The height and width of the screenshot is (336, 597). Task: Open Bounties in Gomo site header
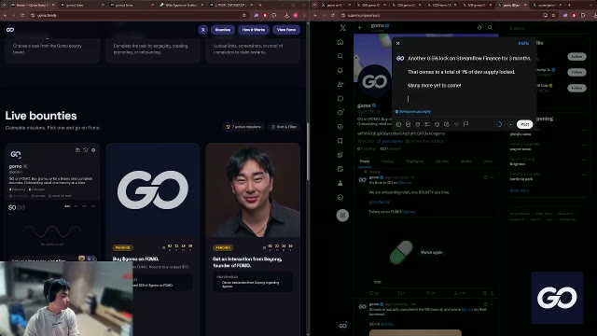click(223, 30)
